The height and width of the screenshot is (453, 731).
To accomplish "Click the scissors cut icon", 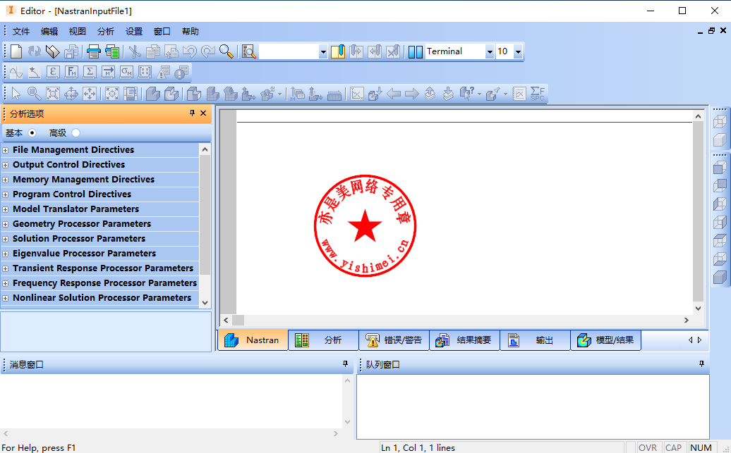I will click(135, 51).
